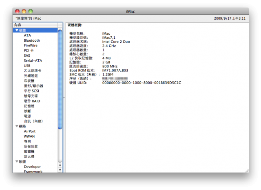Click the 網路 network category label

22,126
